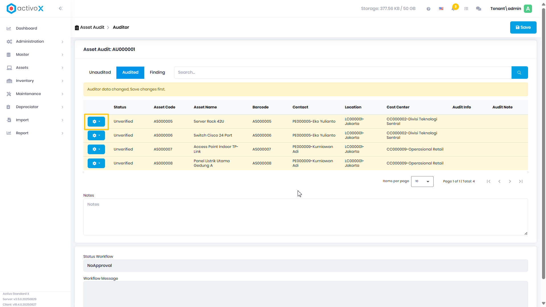Select the Switch Cisco 24 Port cell
The width and height of the screenshot is (546, 307).
point(213,135)
